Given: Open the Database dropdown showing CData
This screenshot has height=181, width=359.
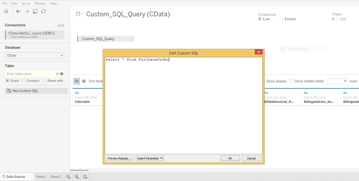Looking at the screenshot, I should coord(61,55).
